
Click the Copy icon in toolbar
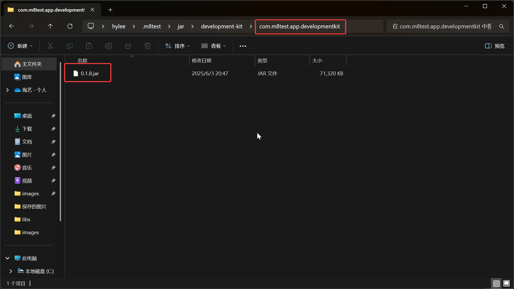(70, 46)
